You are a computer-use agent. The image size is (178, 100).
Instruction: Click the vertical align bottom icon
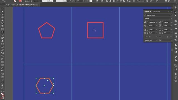coord(124,1)
